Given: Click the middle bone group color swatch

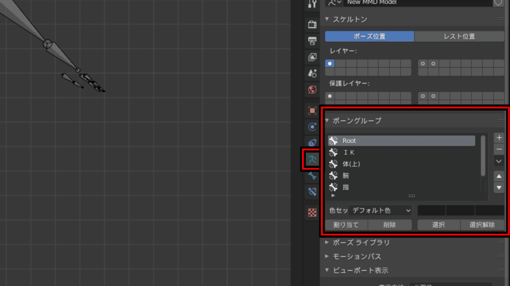Looking at the screenshot, I should (460, 210).
